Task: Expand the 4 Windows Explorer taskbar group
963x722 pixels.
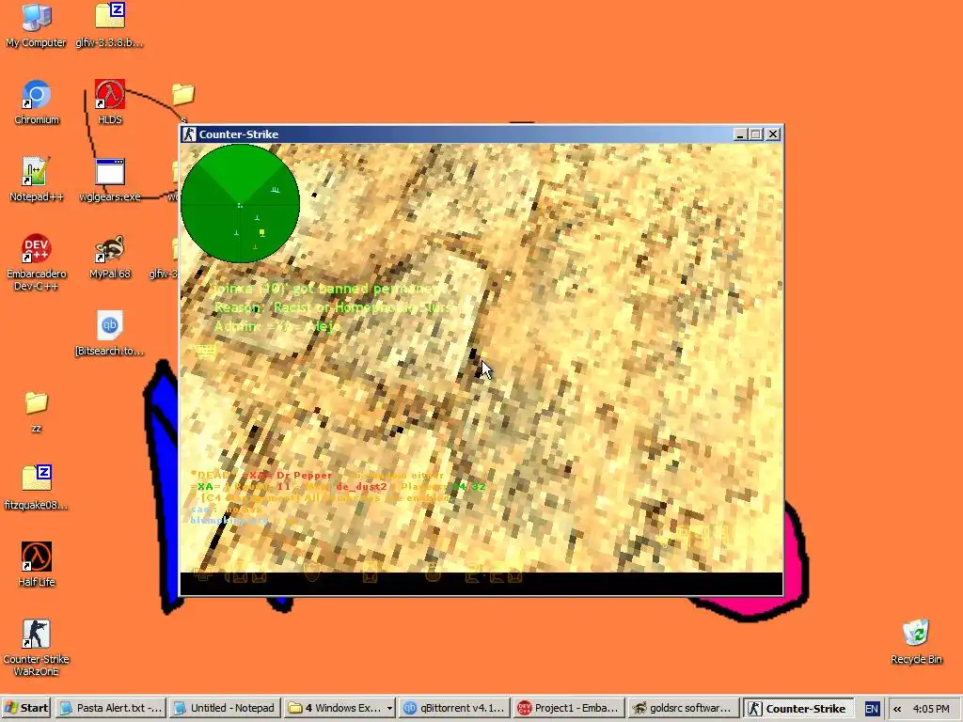Action: pyautogui.click(x=339, y=708)
